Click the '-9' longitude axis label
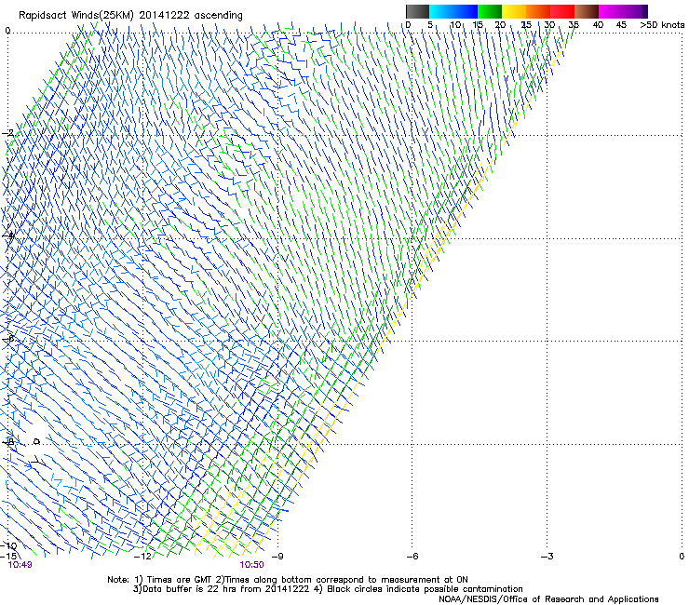This screenshot has height=605, width=689. pyautogui.click(x=277, y=557)
